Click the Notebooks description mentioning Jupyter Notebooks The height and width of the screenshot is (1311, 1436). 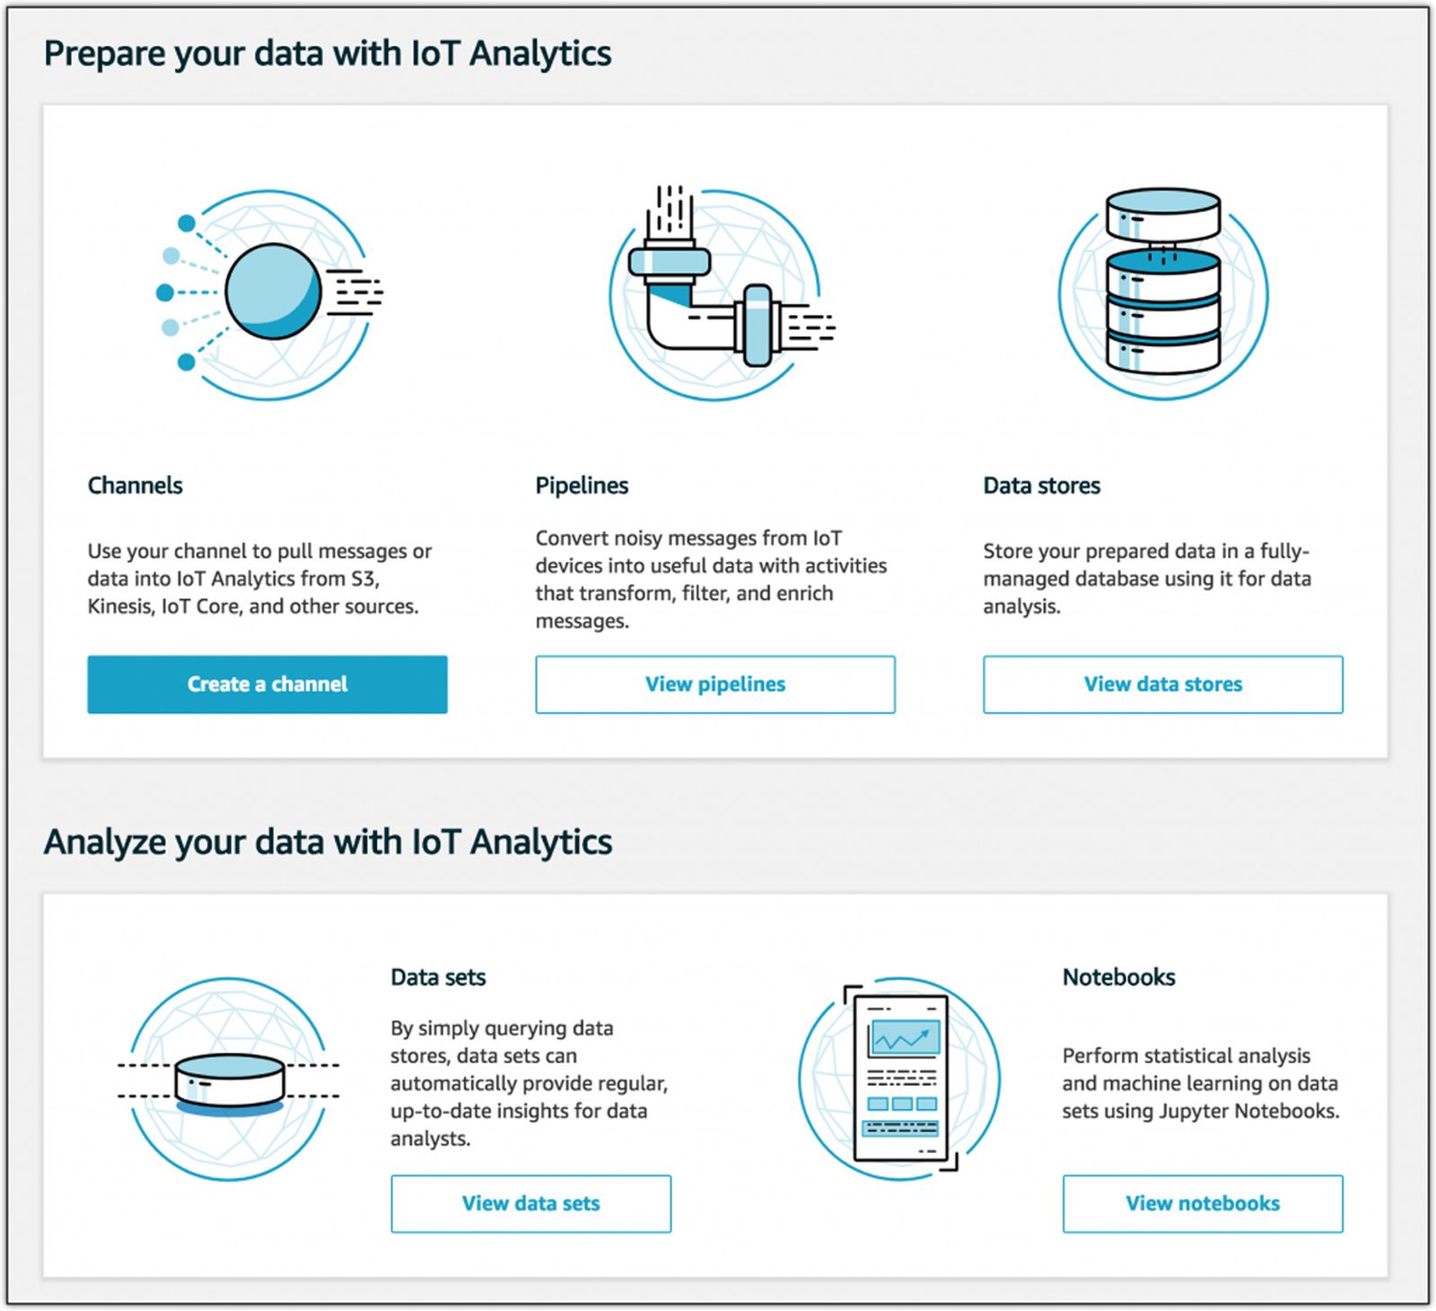(x=1201, y=1083)
